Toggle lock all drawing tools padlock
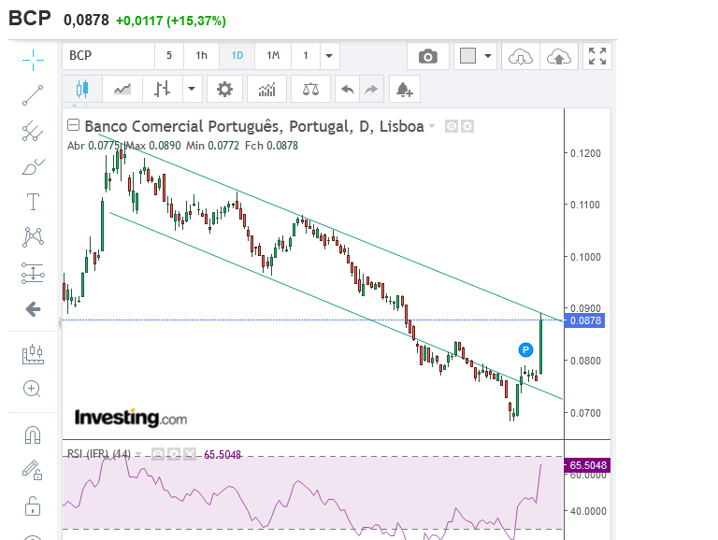718x540 pixels. [x=33, y=506]
